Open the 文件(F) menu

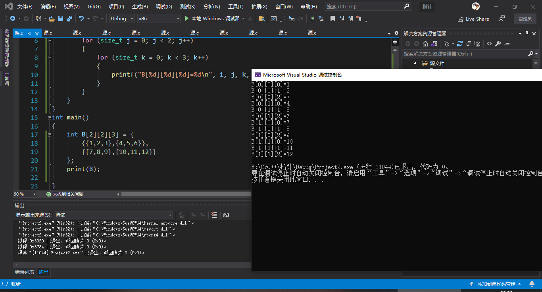click(25, 7)
